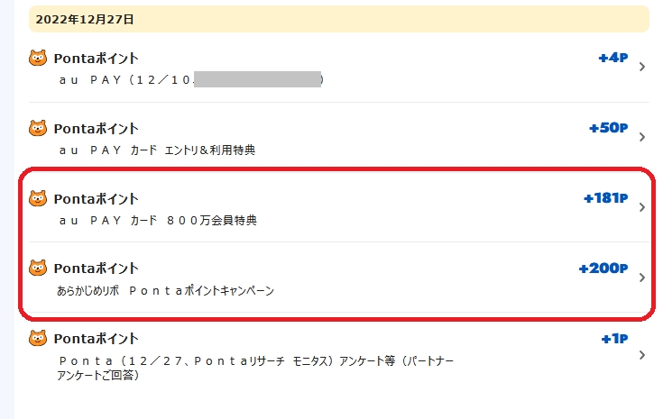Image resolution: width=663 pixels, height=419 pixels.
Task: Click the Ponta icon on the Pontaリサーチ row
Action: pos(38,338)
